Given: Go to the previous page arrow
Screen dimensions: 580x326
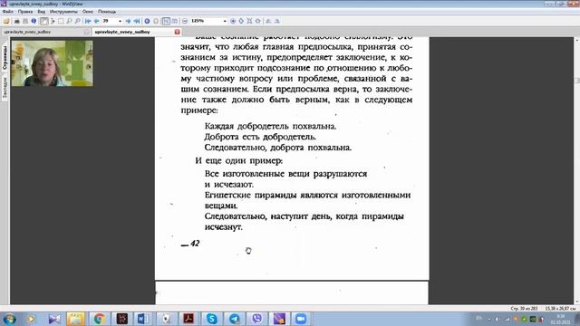Looking at the screenshot, I should point(96,21).
